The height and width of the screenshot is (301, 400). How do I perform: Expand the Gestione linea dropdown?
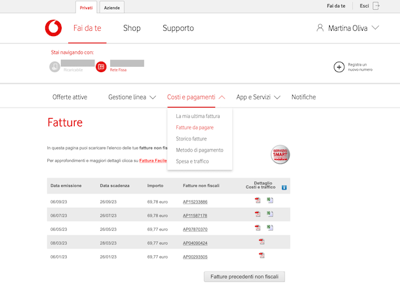tap(153, 97)
